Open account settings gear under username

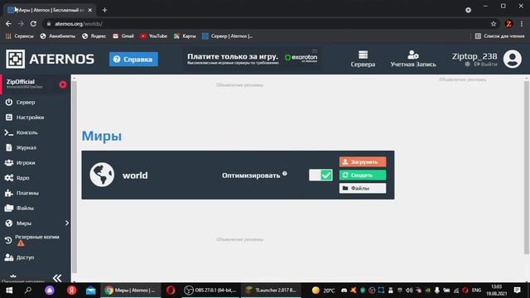click(467, 65)
